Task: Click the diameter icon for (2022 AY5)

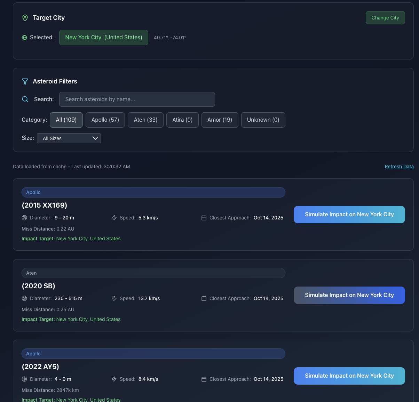Action: tap(24, 379)
